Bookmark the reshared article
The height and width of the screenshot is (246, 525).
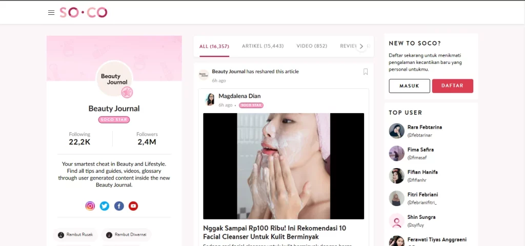coord(366,72)
